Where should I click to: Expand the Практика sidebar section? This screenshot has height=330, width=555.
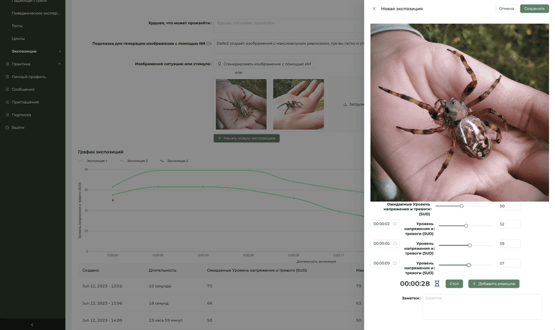[x=60, y=64]
